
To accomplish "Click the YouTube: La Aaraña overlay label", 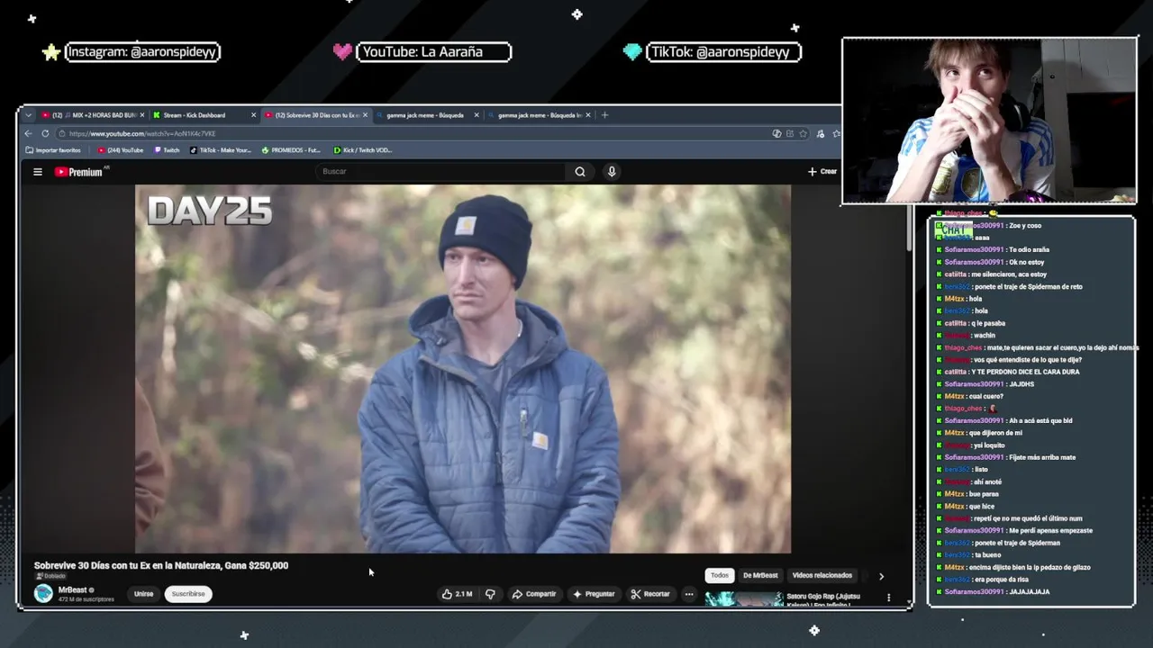I will pos(434,52).
